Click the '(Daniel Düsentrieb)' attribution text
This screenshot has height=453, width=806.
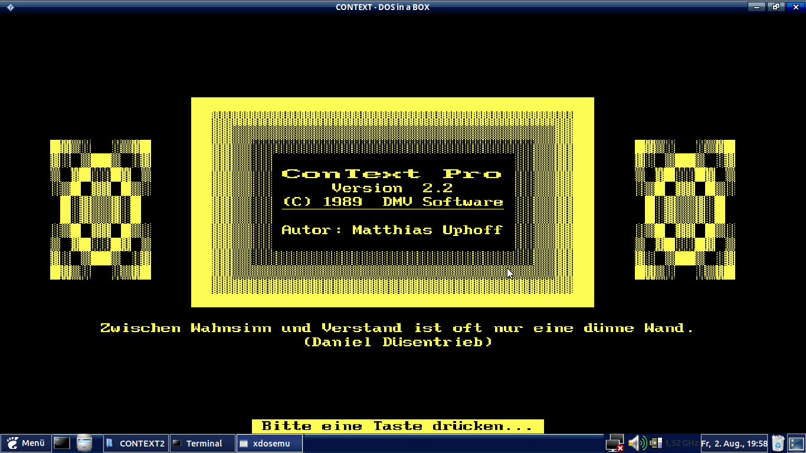point(398,342)
